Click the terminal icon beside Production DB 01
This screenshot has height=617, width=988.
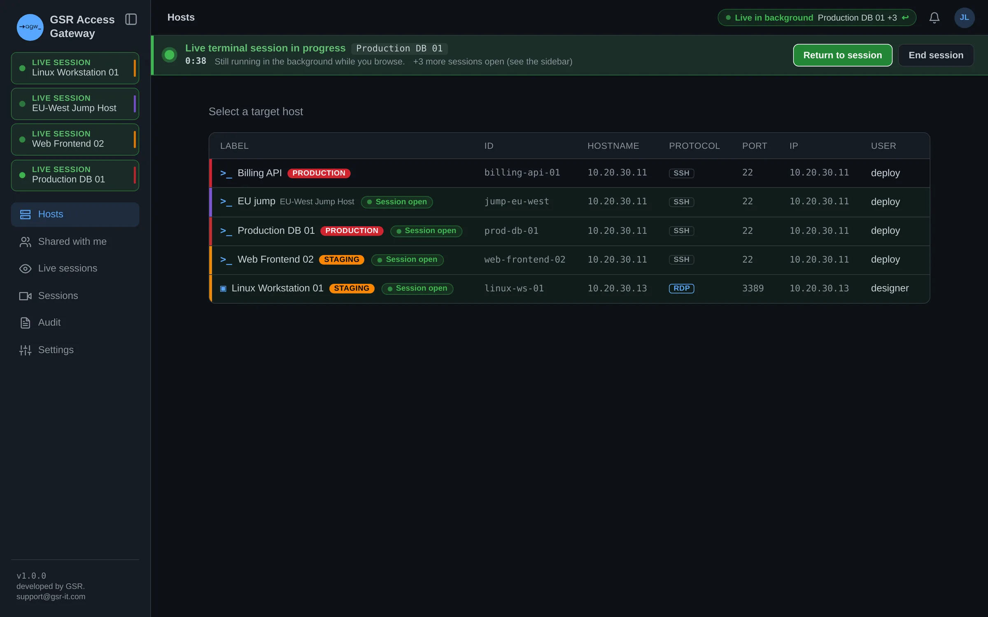click(x=226, y=231)
